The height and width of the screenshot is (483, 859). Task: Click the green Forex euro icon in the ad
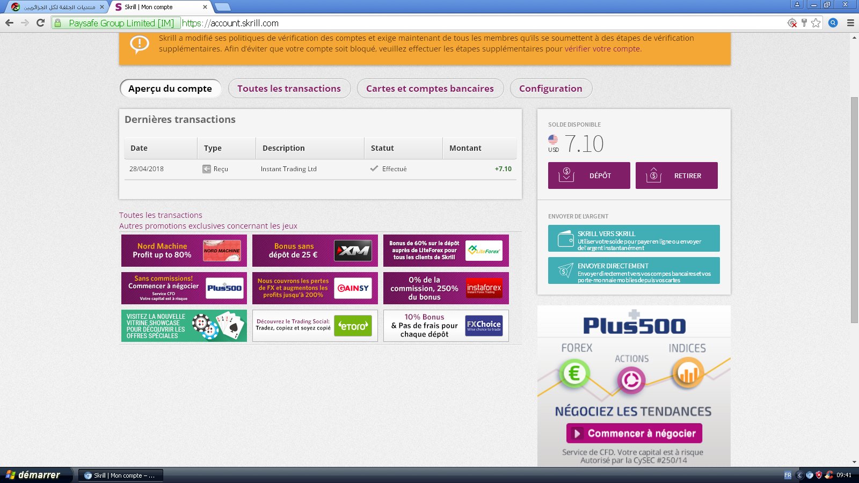(574, 373)
